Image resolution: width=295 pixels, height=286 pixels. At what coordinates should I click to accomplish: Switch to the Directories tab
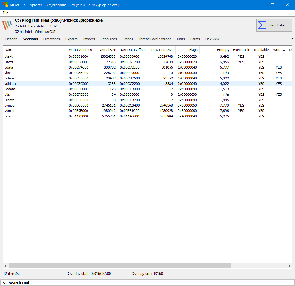point(51,39)
